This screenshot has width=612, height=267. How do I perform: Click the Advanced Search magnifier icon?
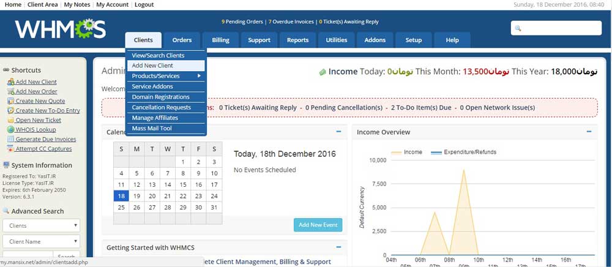click(6, 211)
